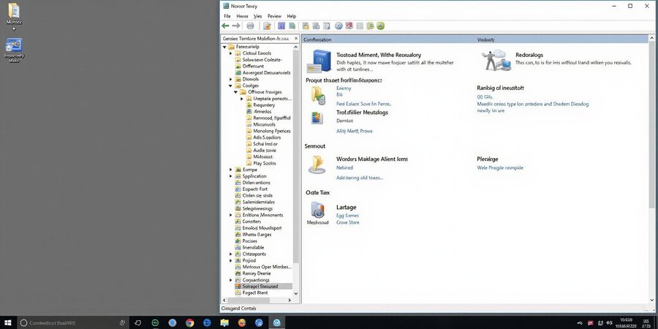Open the File menu

tap(227, 16)
